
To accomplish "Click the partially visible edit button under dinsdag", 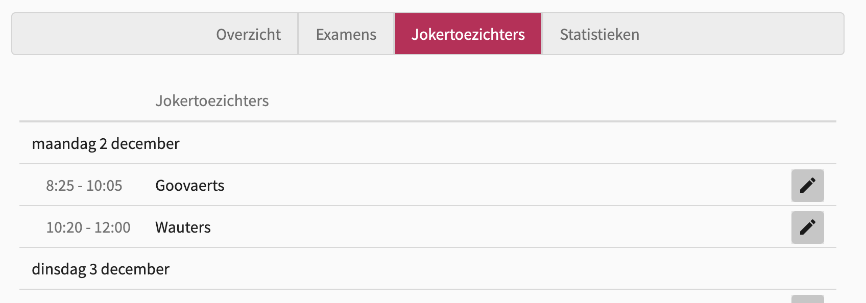I will [807, 299].
